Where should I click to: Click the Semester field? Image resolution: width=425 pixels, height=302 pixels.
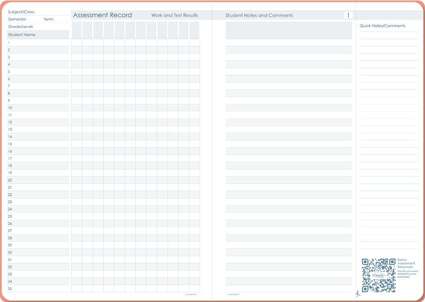pos(24,19)
